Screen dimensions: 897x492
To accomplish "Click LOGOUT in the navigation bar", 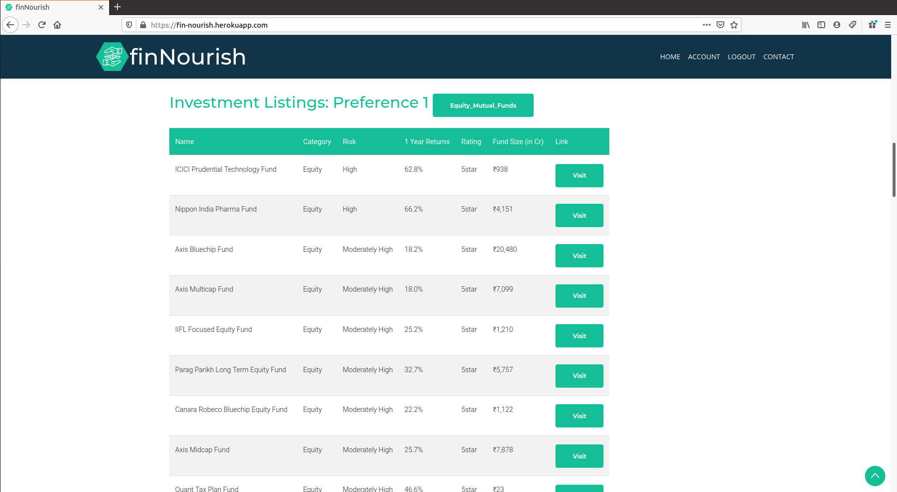I will point(742,57).
